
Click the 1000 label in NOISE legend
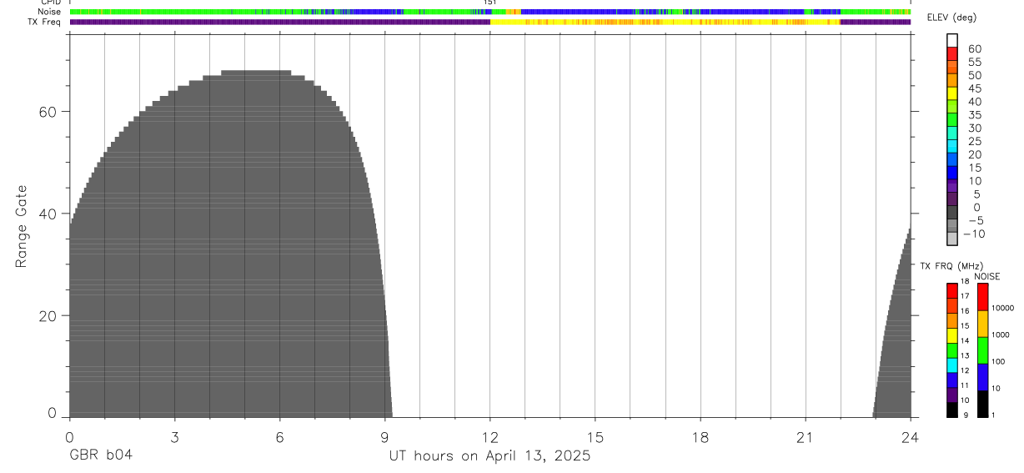coord(1001,335)
